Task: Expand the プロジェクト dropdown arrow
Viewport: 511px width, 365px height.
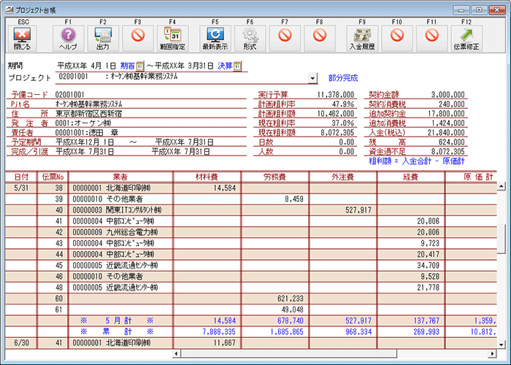Action: 312,78
